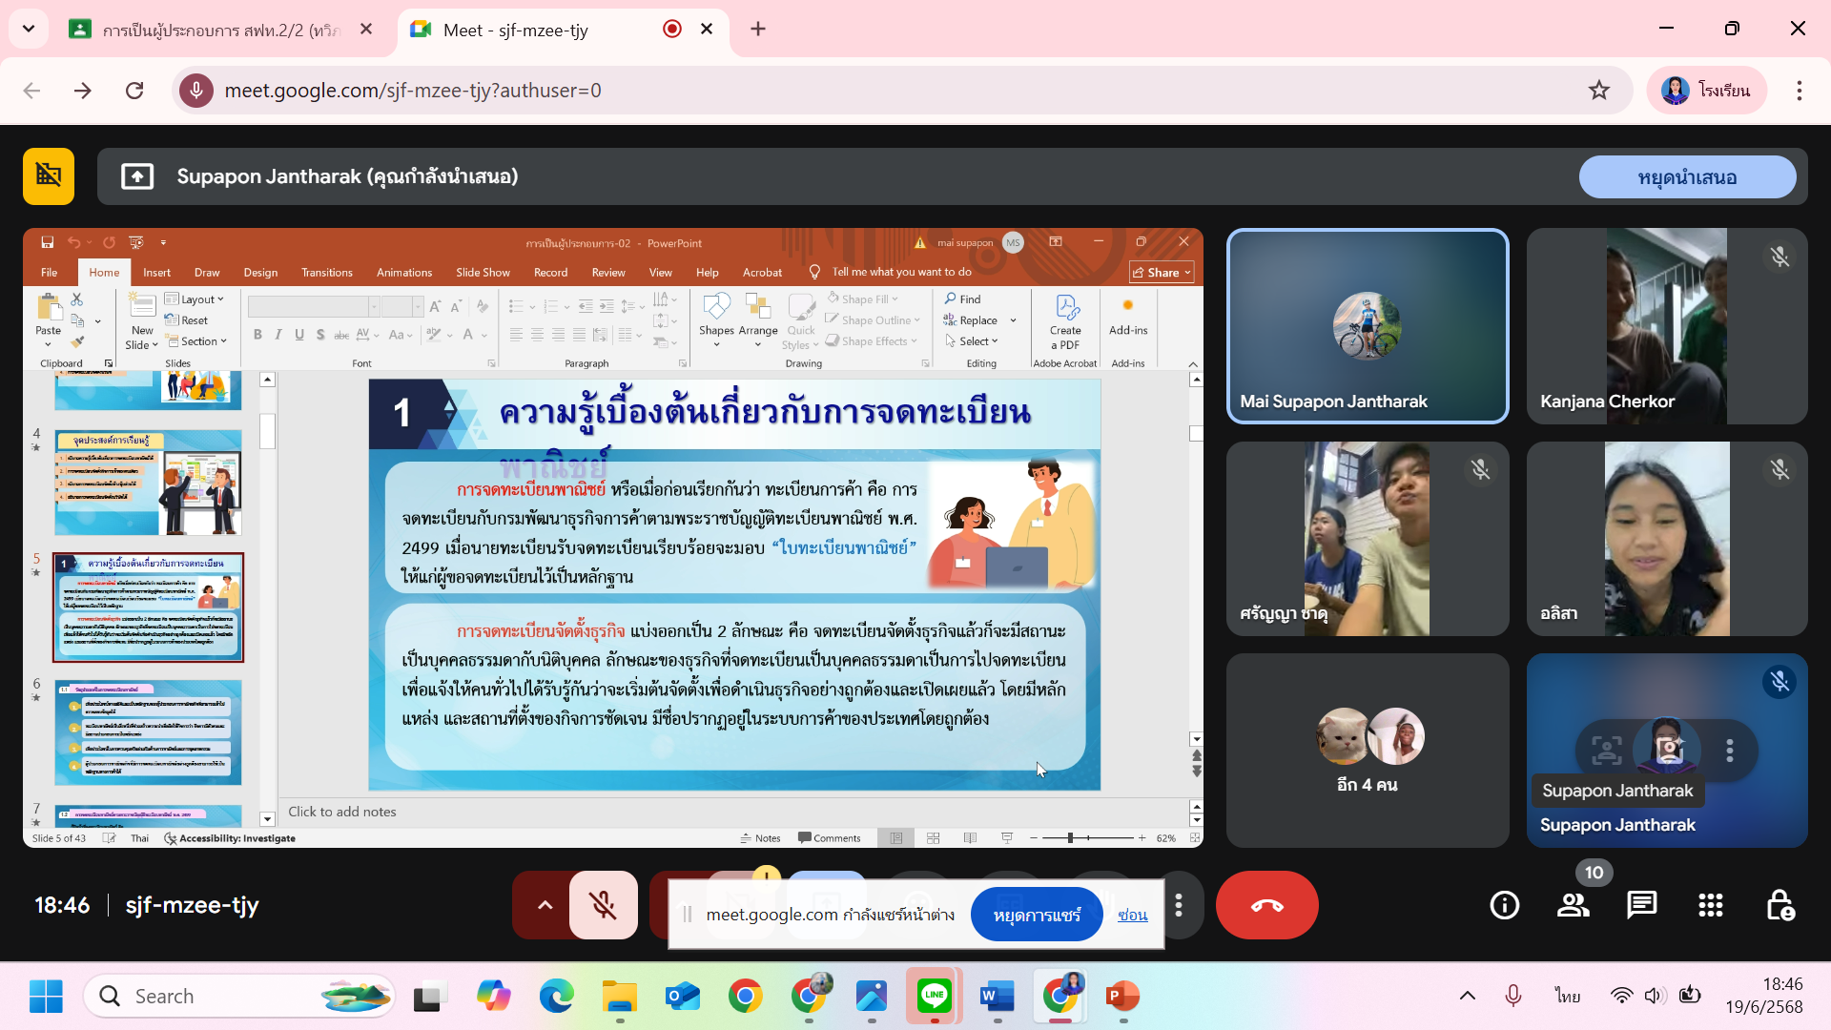Open Windows Start menu
1831x1030 pixels.
(x=46, y=997)
